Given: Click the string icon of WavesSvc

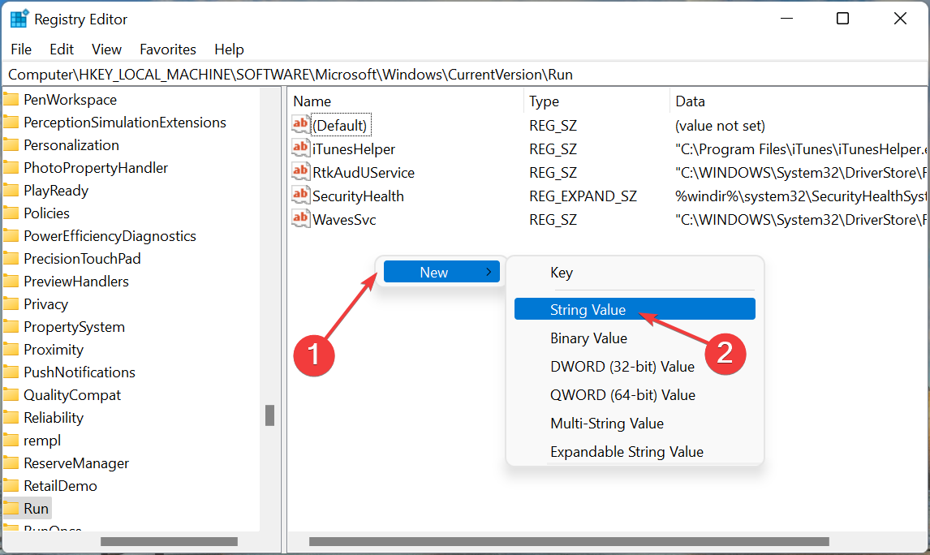Looking at the screenshot, I should [301, 219].
